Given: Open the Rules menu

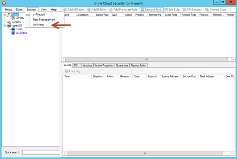Looking at the screenshot, I should [19, 10].
